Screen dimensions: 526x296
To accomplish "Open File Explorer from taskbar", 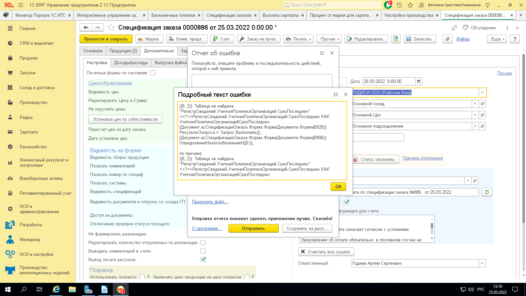I will pos(72,289).
